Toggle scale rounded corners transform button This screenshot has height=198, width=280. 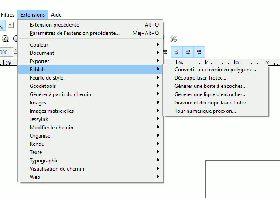coord(176,52)
